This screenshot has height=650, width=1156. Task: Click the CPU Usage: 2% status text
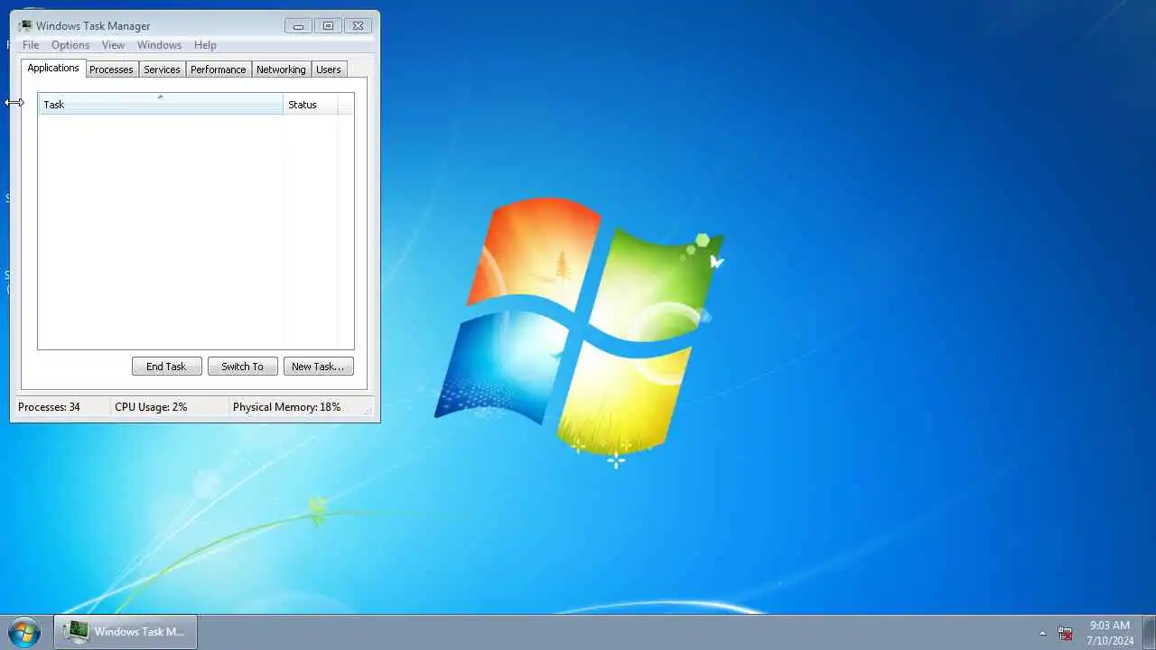click(151, 407)
